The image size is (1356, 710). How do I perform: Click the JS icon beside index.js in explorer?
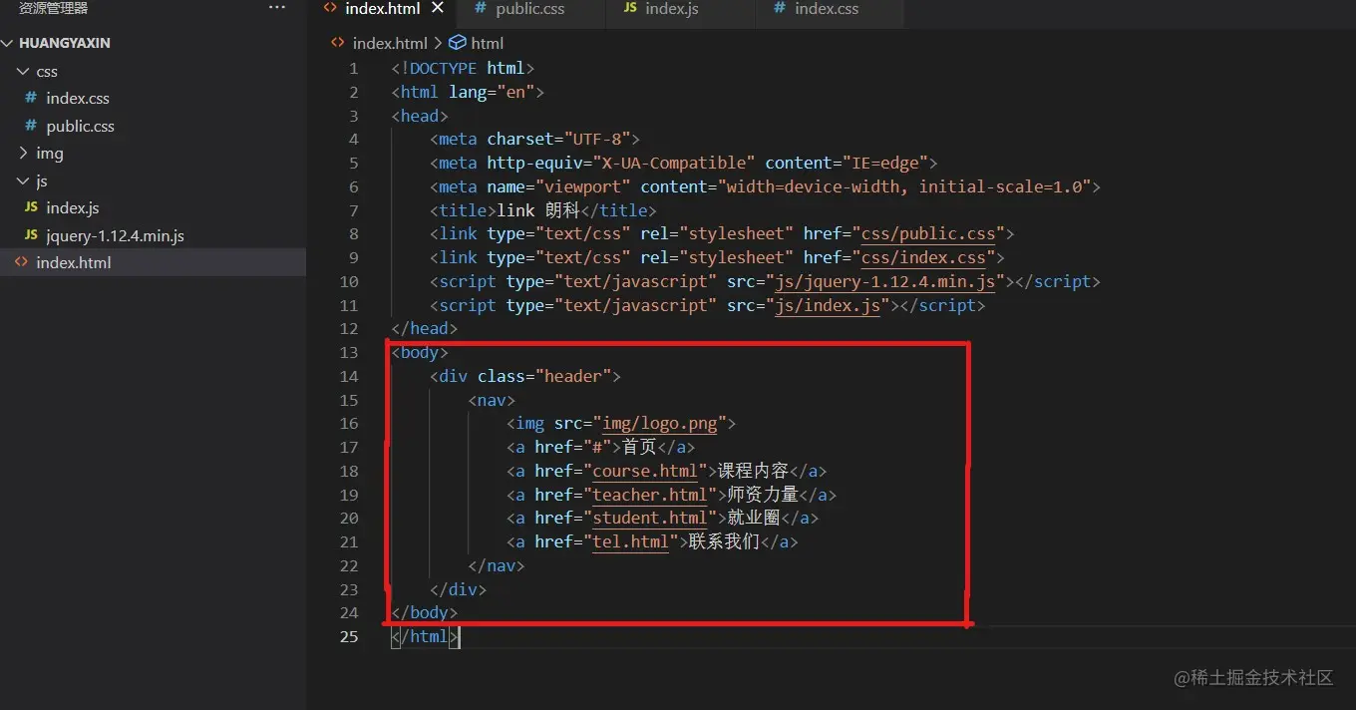pyautogui.click(x=31, y=207)
